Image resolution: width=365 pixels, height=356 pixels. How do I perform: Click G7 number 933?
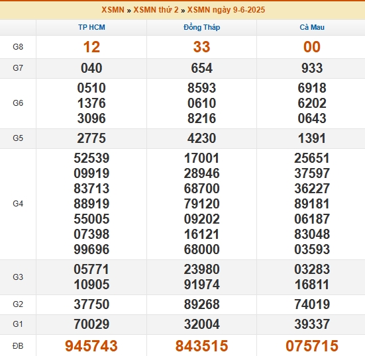312,68
